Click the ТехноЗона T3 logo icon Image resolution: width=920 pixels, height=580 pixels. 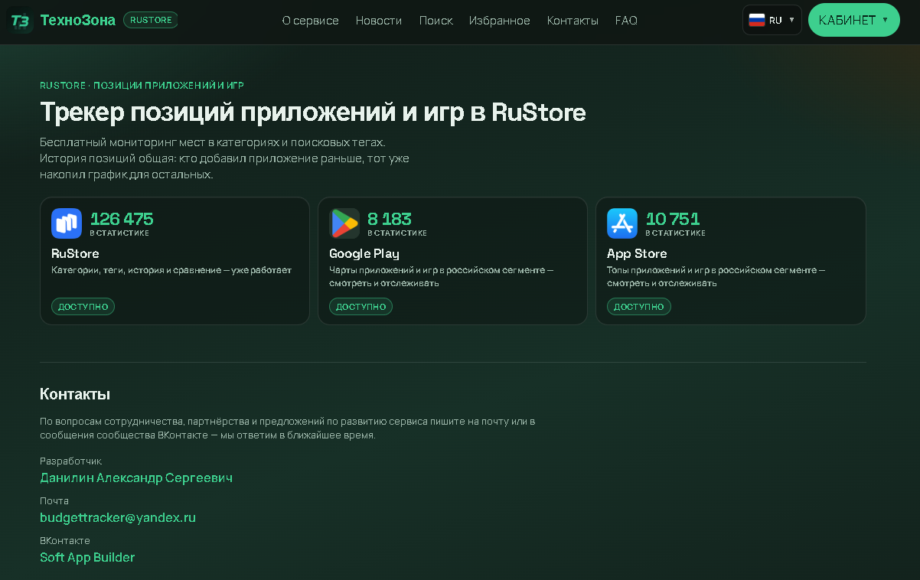20,20
